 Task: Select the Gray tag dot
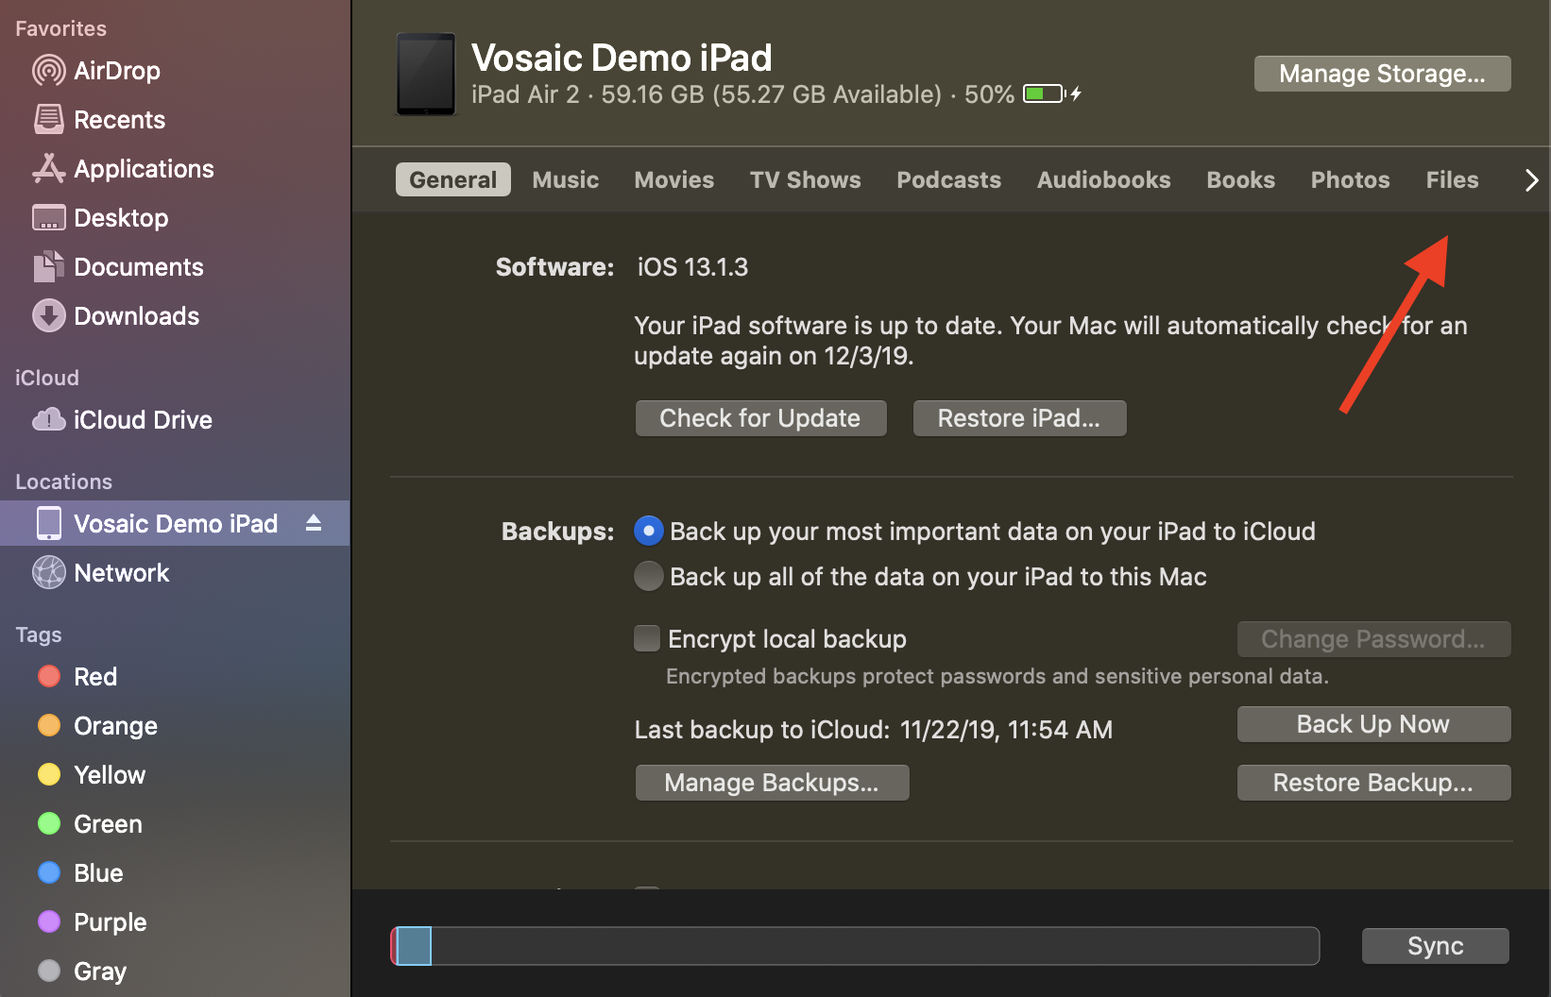[49, 971]
